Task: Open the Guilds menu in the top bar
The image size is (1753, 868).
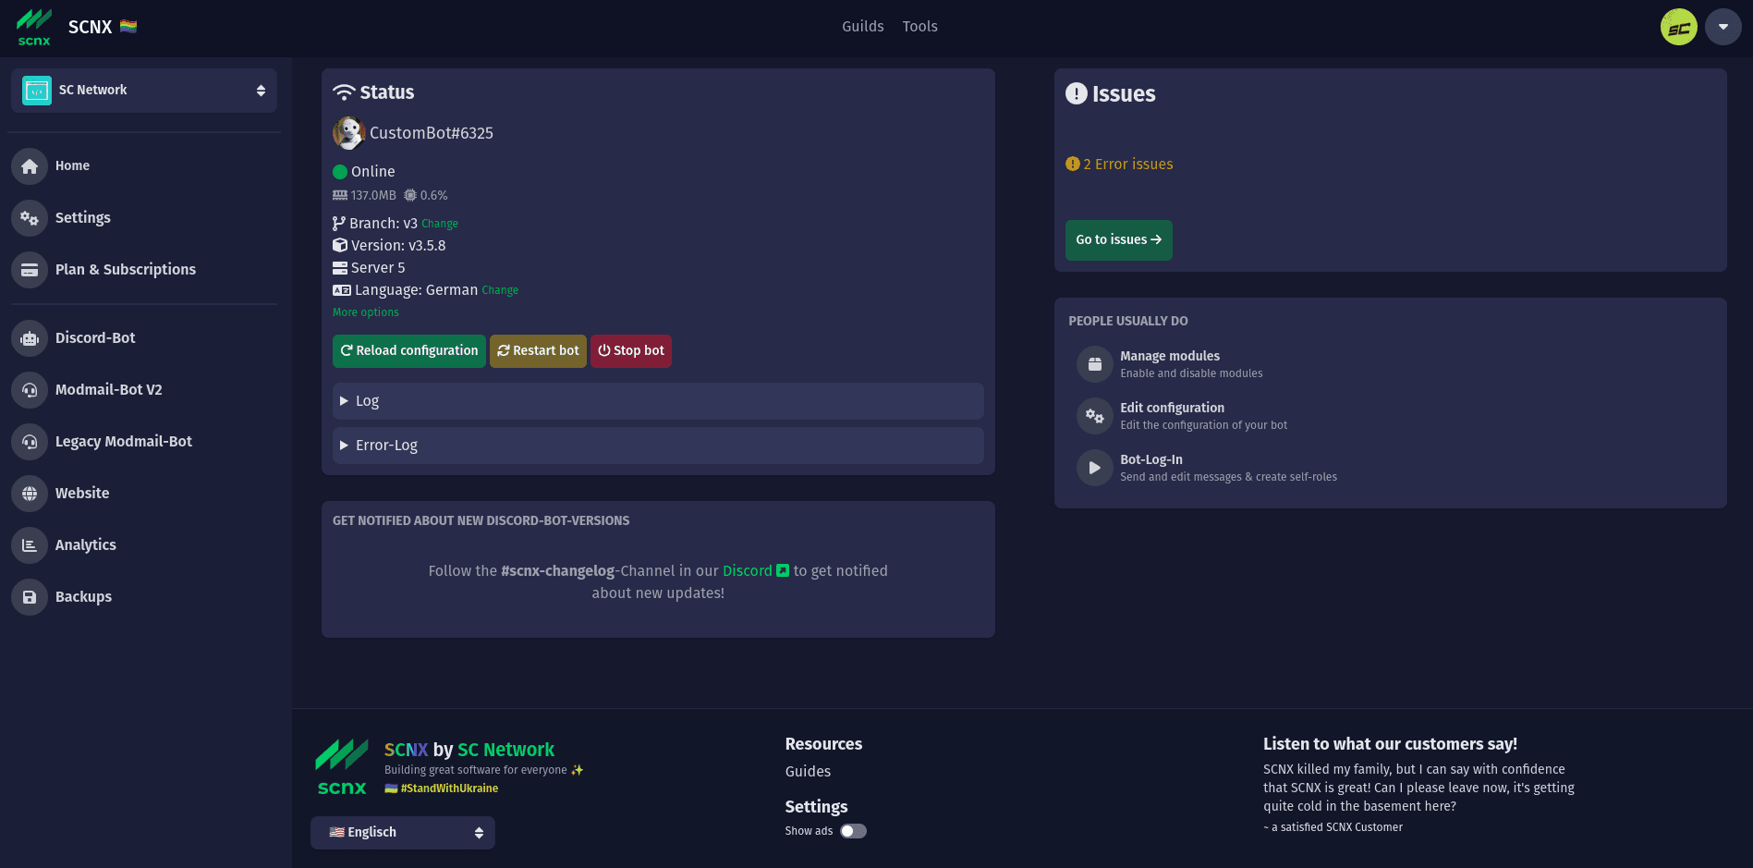Action: (863, 27)
